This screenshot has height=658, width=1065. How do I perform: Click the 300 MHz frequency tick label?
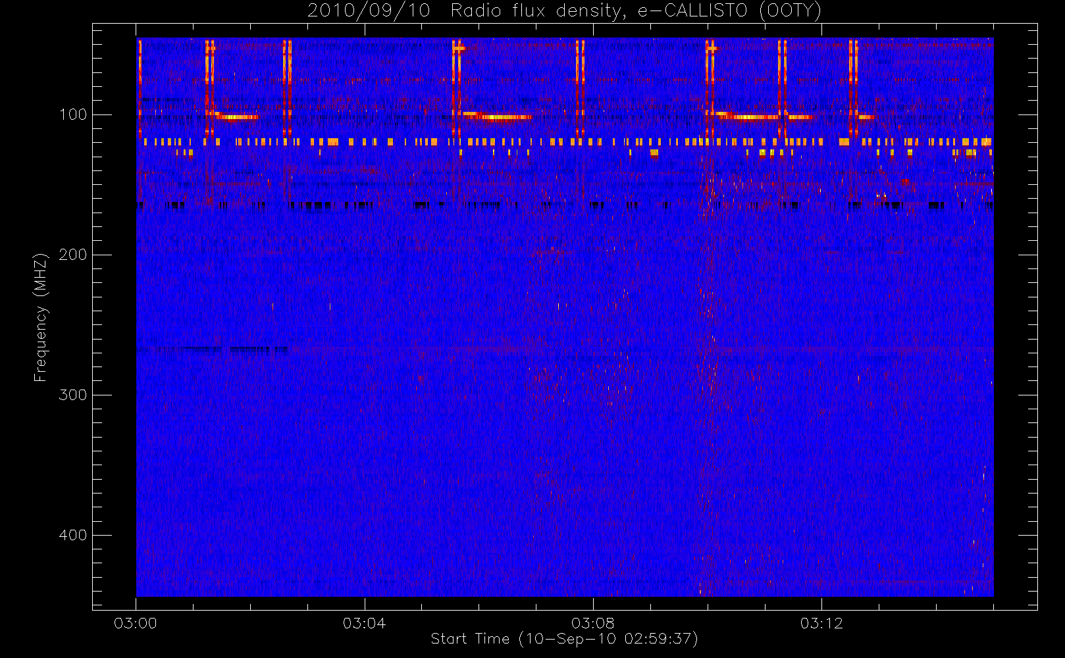point(73,395)
